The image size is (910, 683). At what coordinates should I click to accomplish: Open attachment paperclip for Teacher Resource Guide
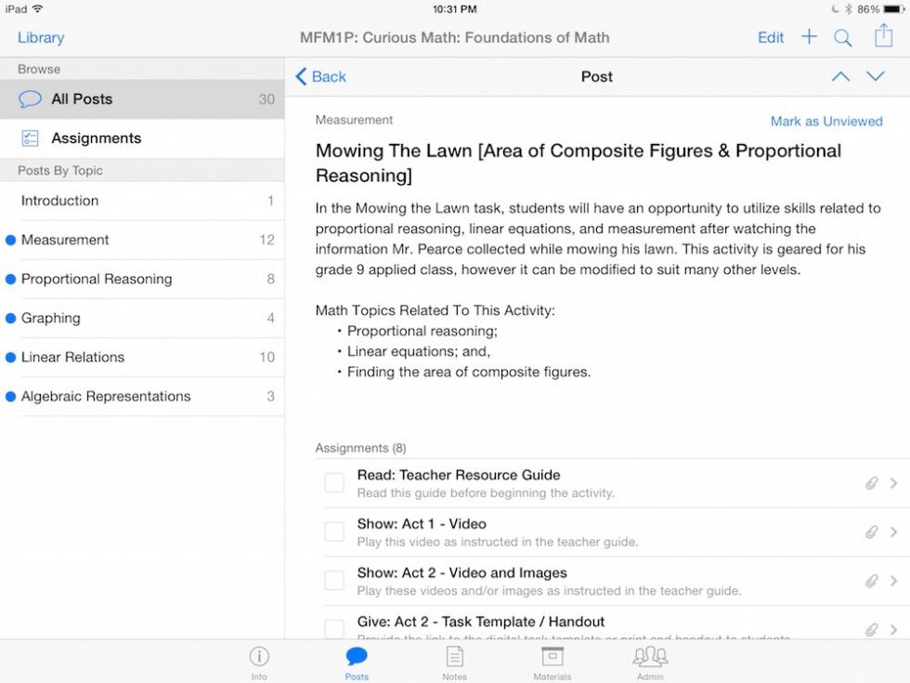coord(871,483)
